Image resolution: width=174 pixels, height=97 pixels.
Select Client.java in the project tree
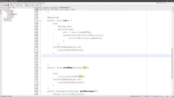pos(11,13)
